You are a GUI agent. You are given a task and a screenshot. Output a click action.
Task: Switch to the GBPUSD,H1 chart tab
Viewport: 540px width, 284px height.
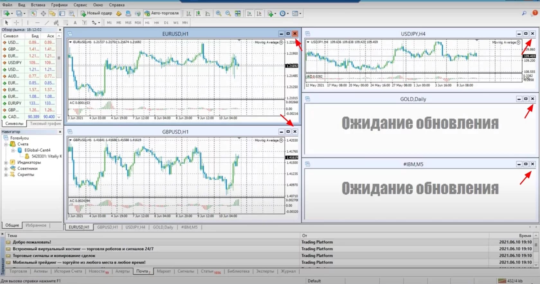pyautogui.click(x=108, y=227)
